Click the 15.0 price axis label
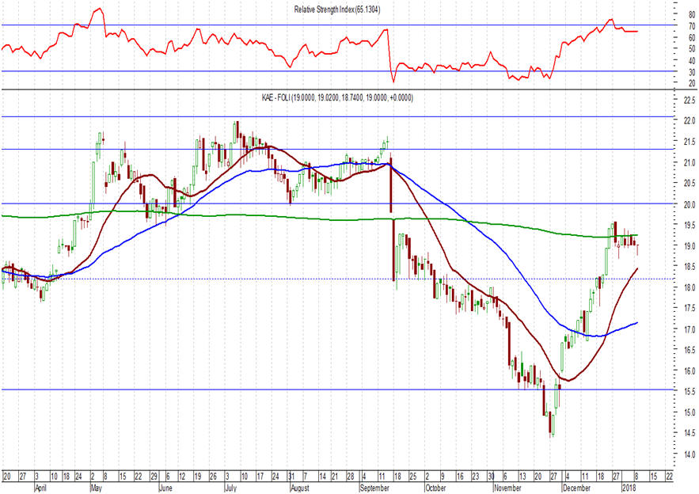The image size is (699, 494). coord(690,412)
